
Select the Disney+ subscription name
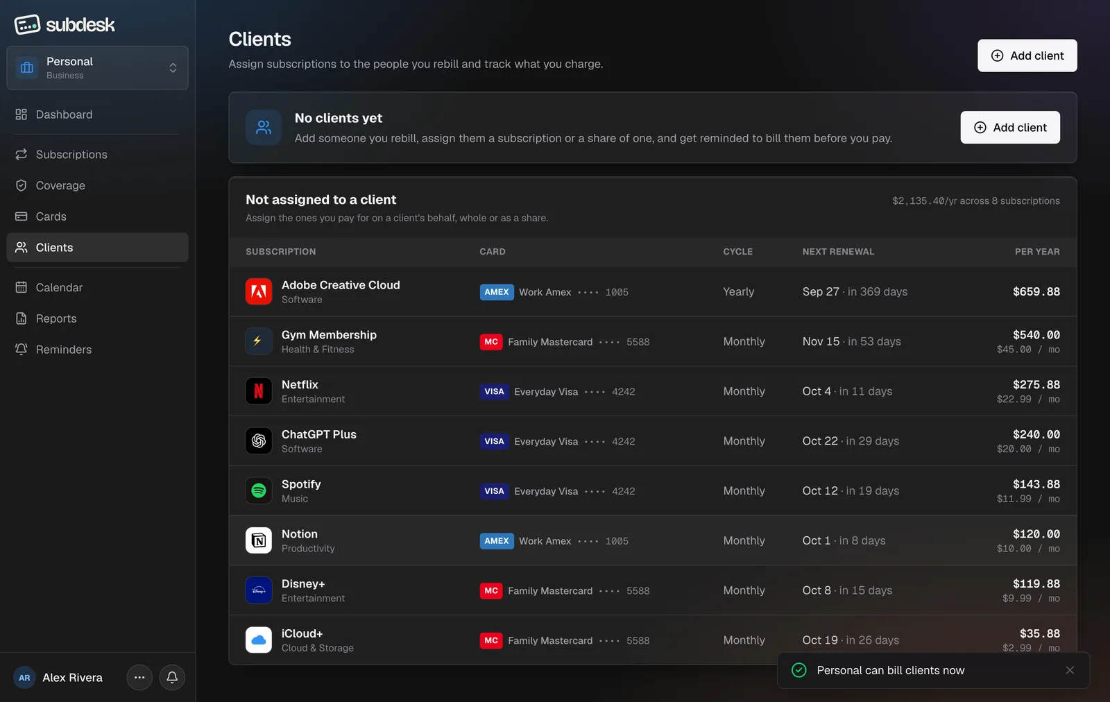(x=303, y=584)
